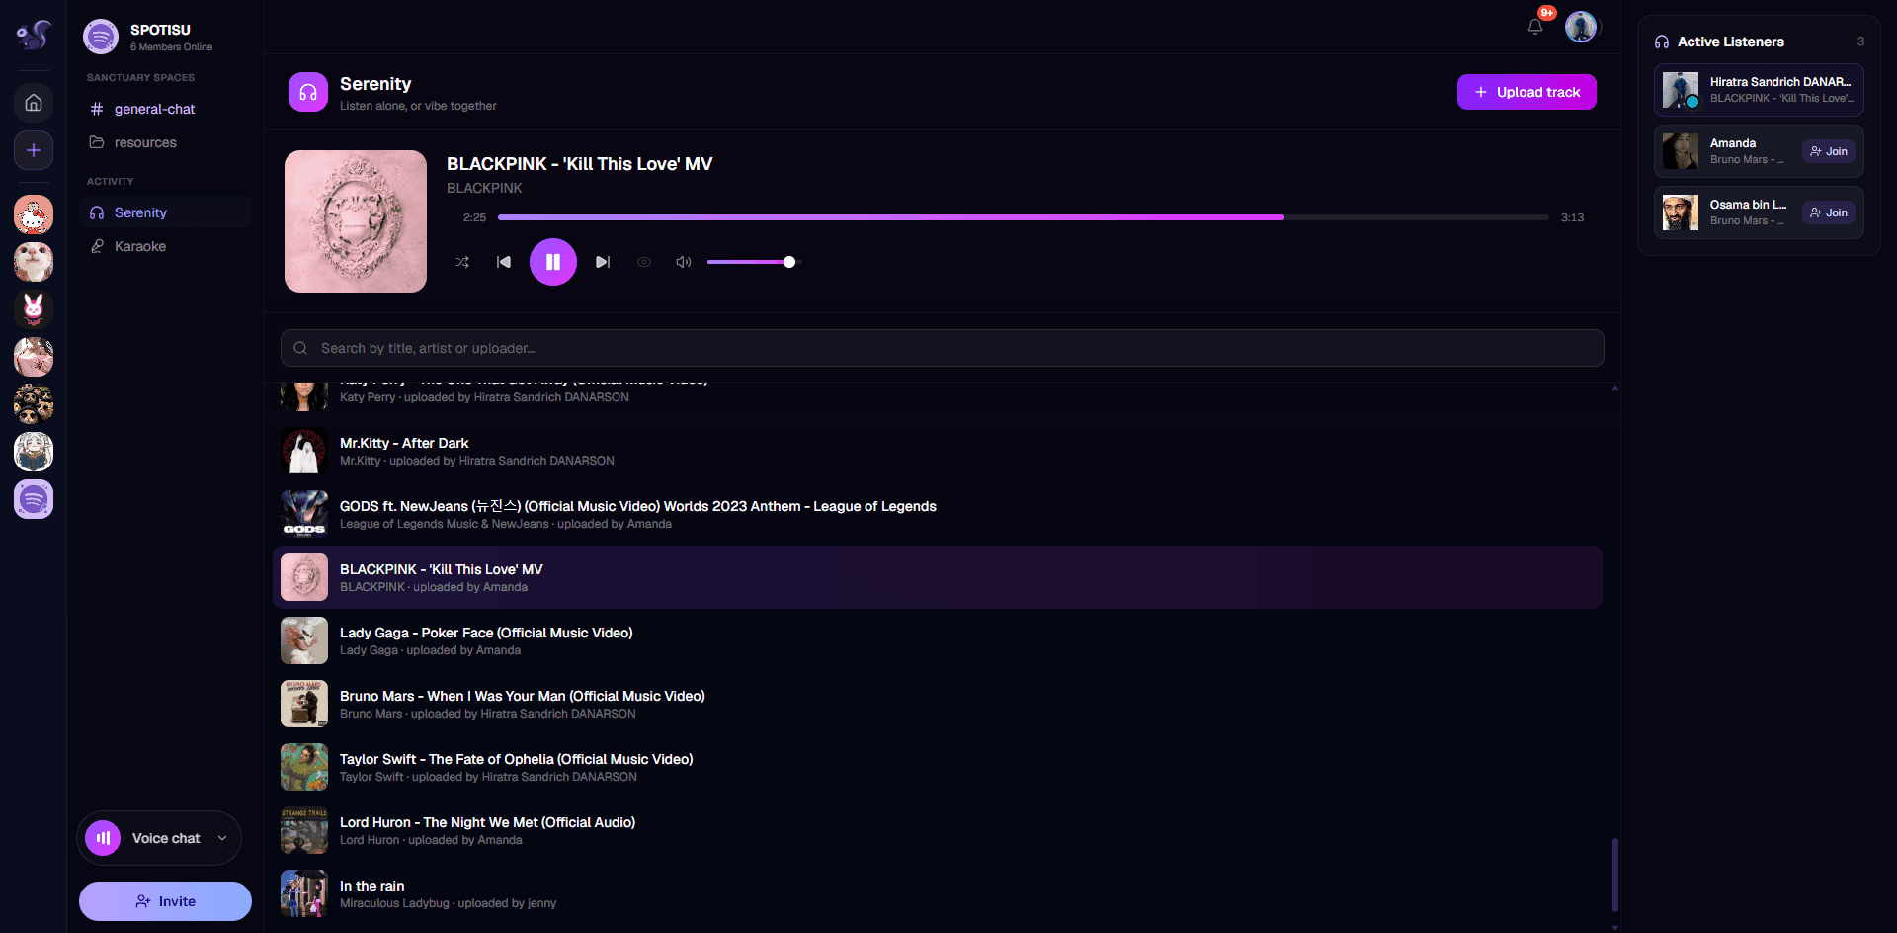Image resolution: width=1897 pixels, height=933 pixels.
Task: Adjust the volume slider
Action: tap(753, 262)
